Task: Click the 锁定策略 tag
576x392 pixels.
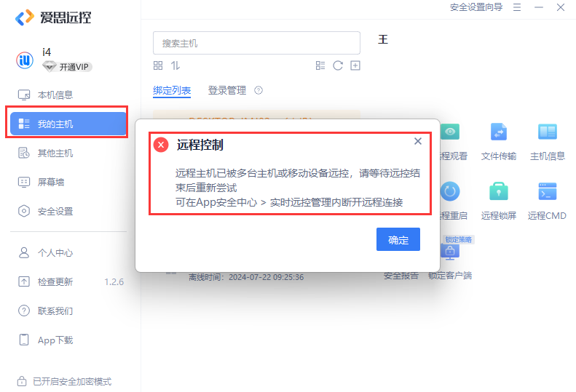Action: pos(459,239)
